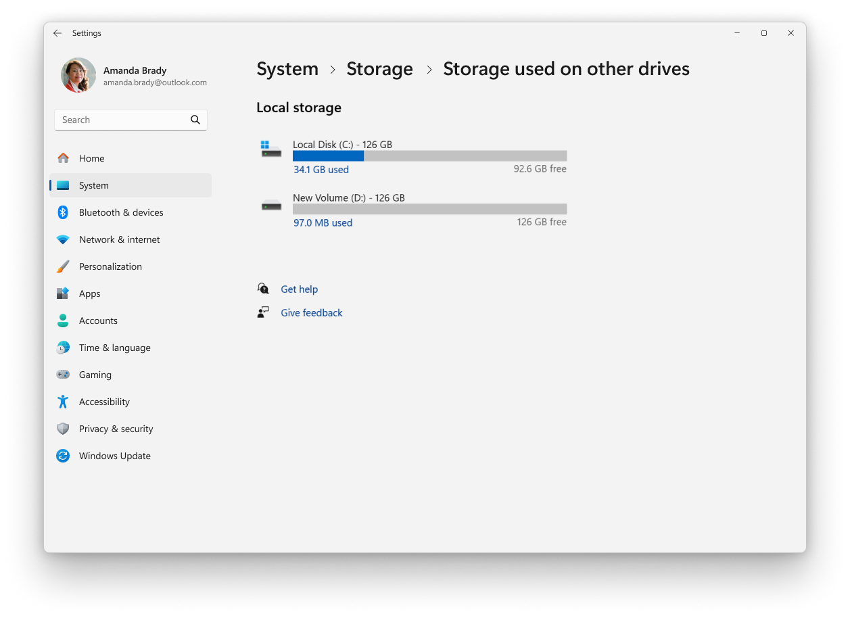The height and width of the screenshot is (618, 850).
Task: Click the Local Disk (C:) drive icon
Action: click(x=271, y=147)
